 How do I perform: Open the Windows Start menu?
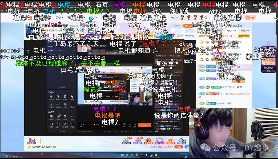[122, 155]
